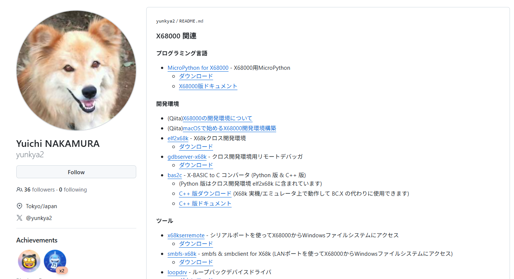Open the X68000の開発環境について Qiita article

coord(217,118)
